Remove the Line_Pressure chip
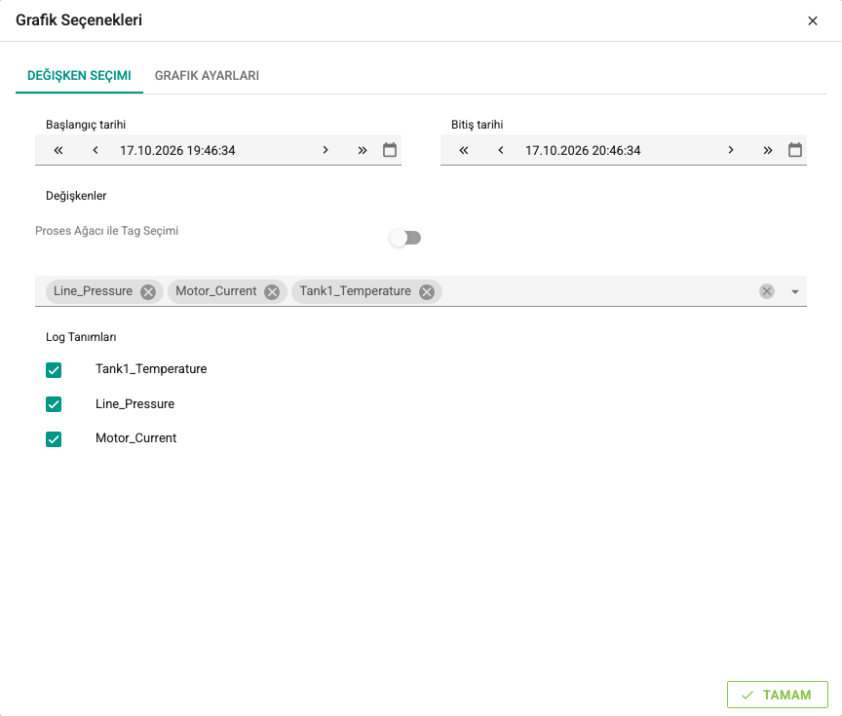This screenshot has width=842, height=716. [148, 291]
